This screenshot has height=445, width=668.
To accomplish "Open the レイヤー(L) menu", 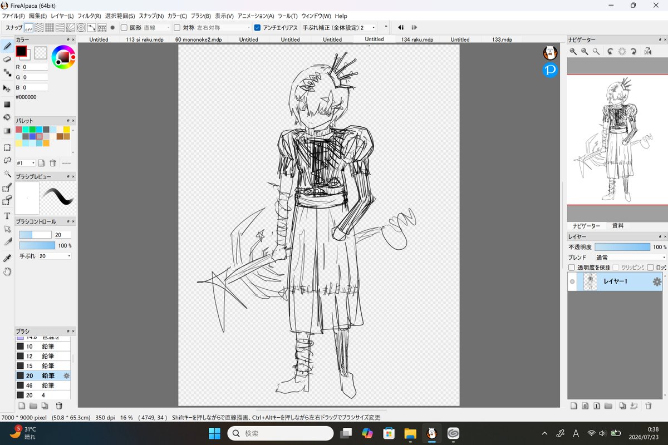I will pos(62,16).
